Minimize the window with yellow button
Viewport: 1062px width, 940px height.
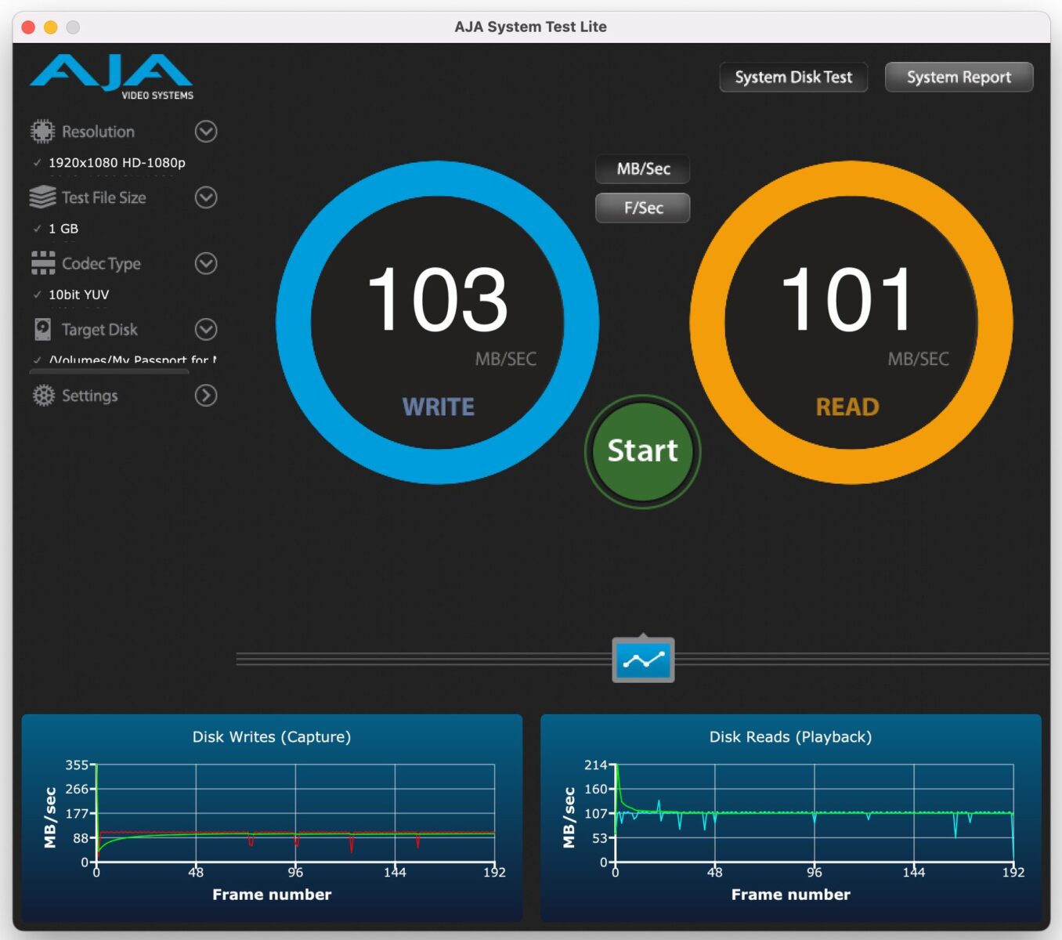tap(50, 27)
